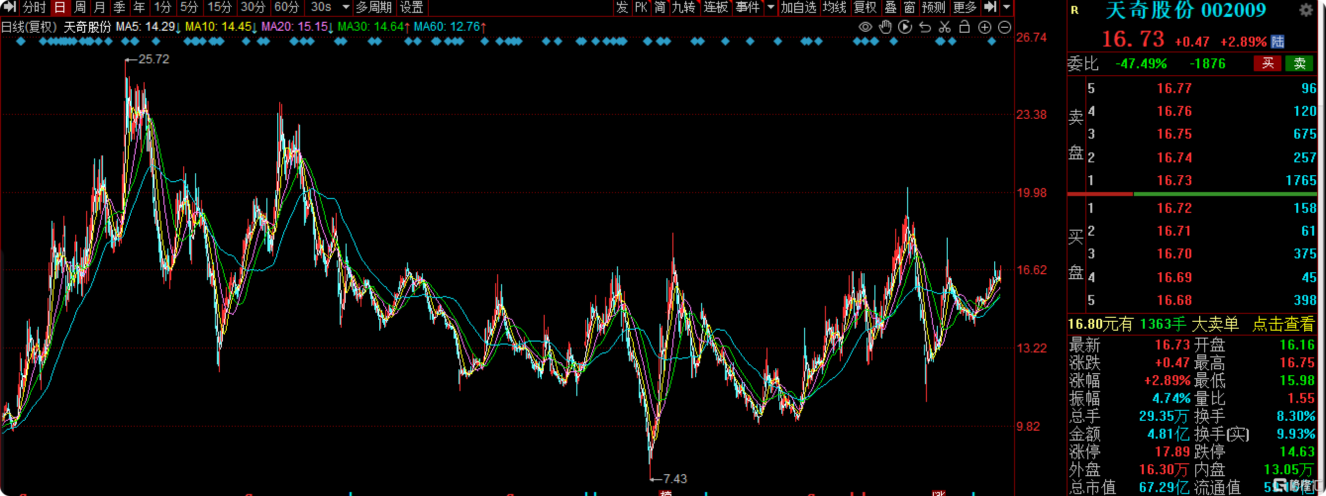The width and height of the screenshot is (1326, 496).
Task: Click the MA20: 15.15 indicator label
Action: click(298, 26)
